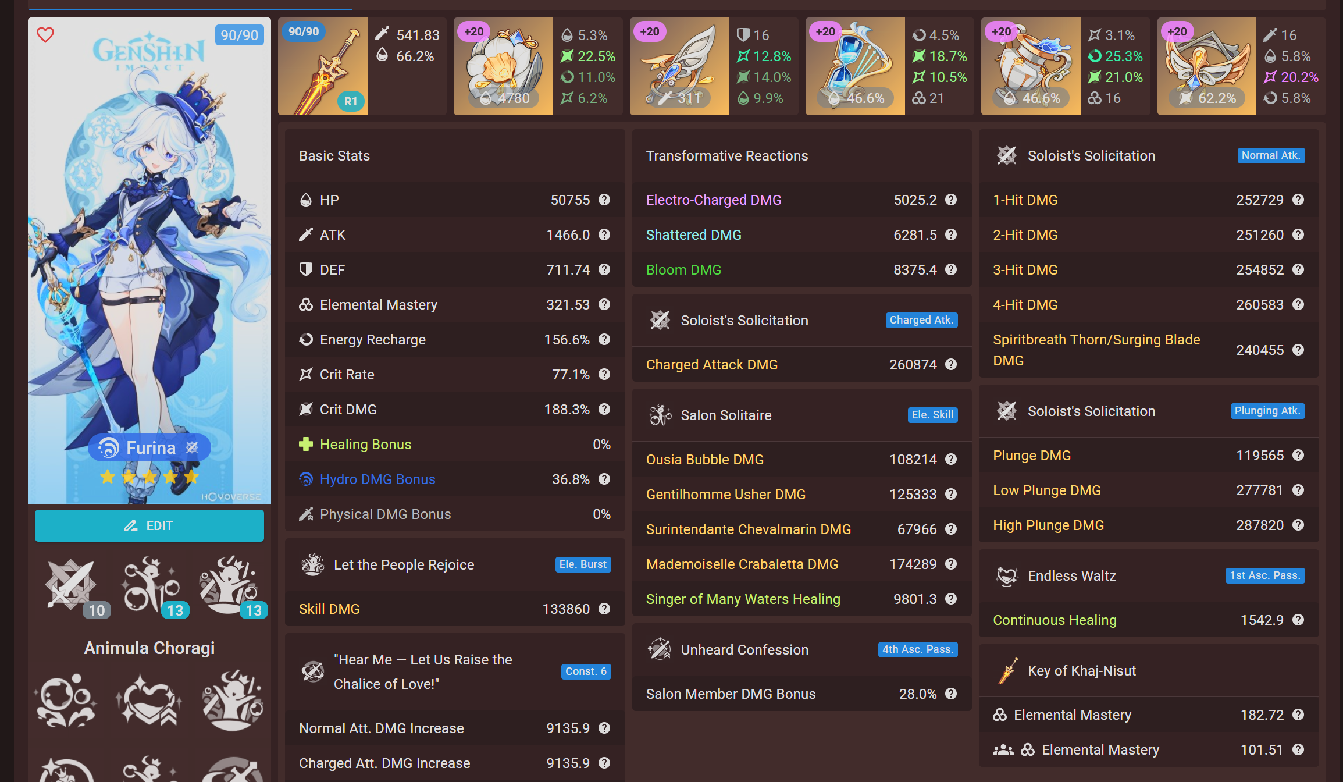Toggle the favorite heart on Furina's card

tap(45, 35)
